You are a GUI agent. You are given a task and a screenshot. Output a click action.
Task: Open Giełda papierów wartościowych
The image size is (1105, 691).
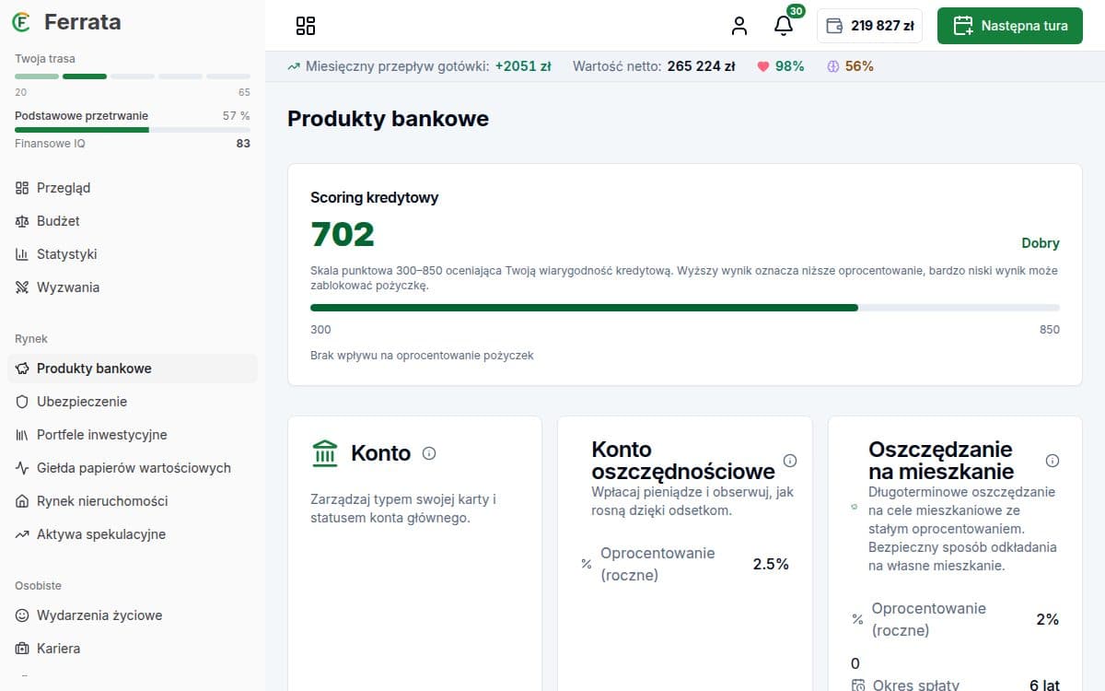(x=133, y=468)
